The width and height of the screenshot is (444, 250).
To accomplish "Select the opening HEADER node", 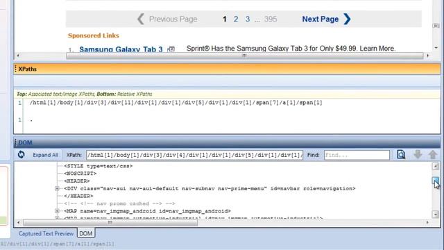I will [x=77, y=181].
